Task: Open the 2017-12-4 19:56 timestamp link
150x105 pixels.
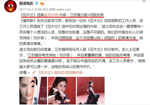Action: tap(30, 9)
